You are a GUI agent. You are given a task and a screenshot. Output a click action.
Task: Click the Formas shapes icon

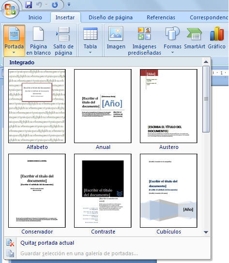pyautogui.click(x=172, y=33)
